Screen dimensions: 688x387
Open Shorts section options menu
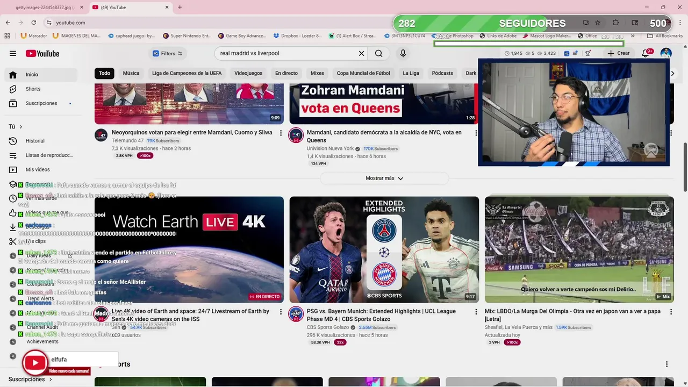667,364
